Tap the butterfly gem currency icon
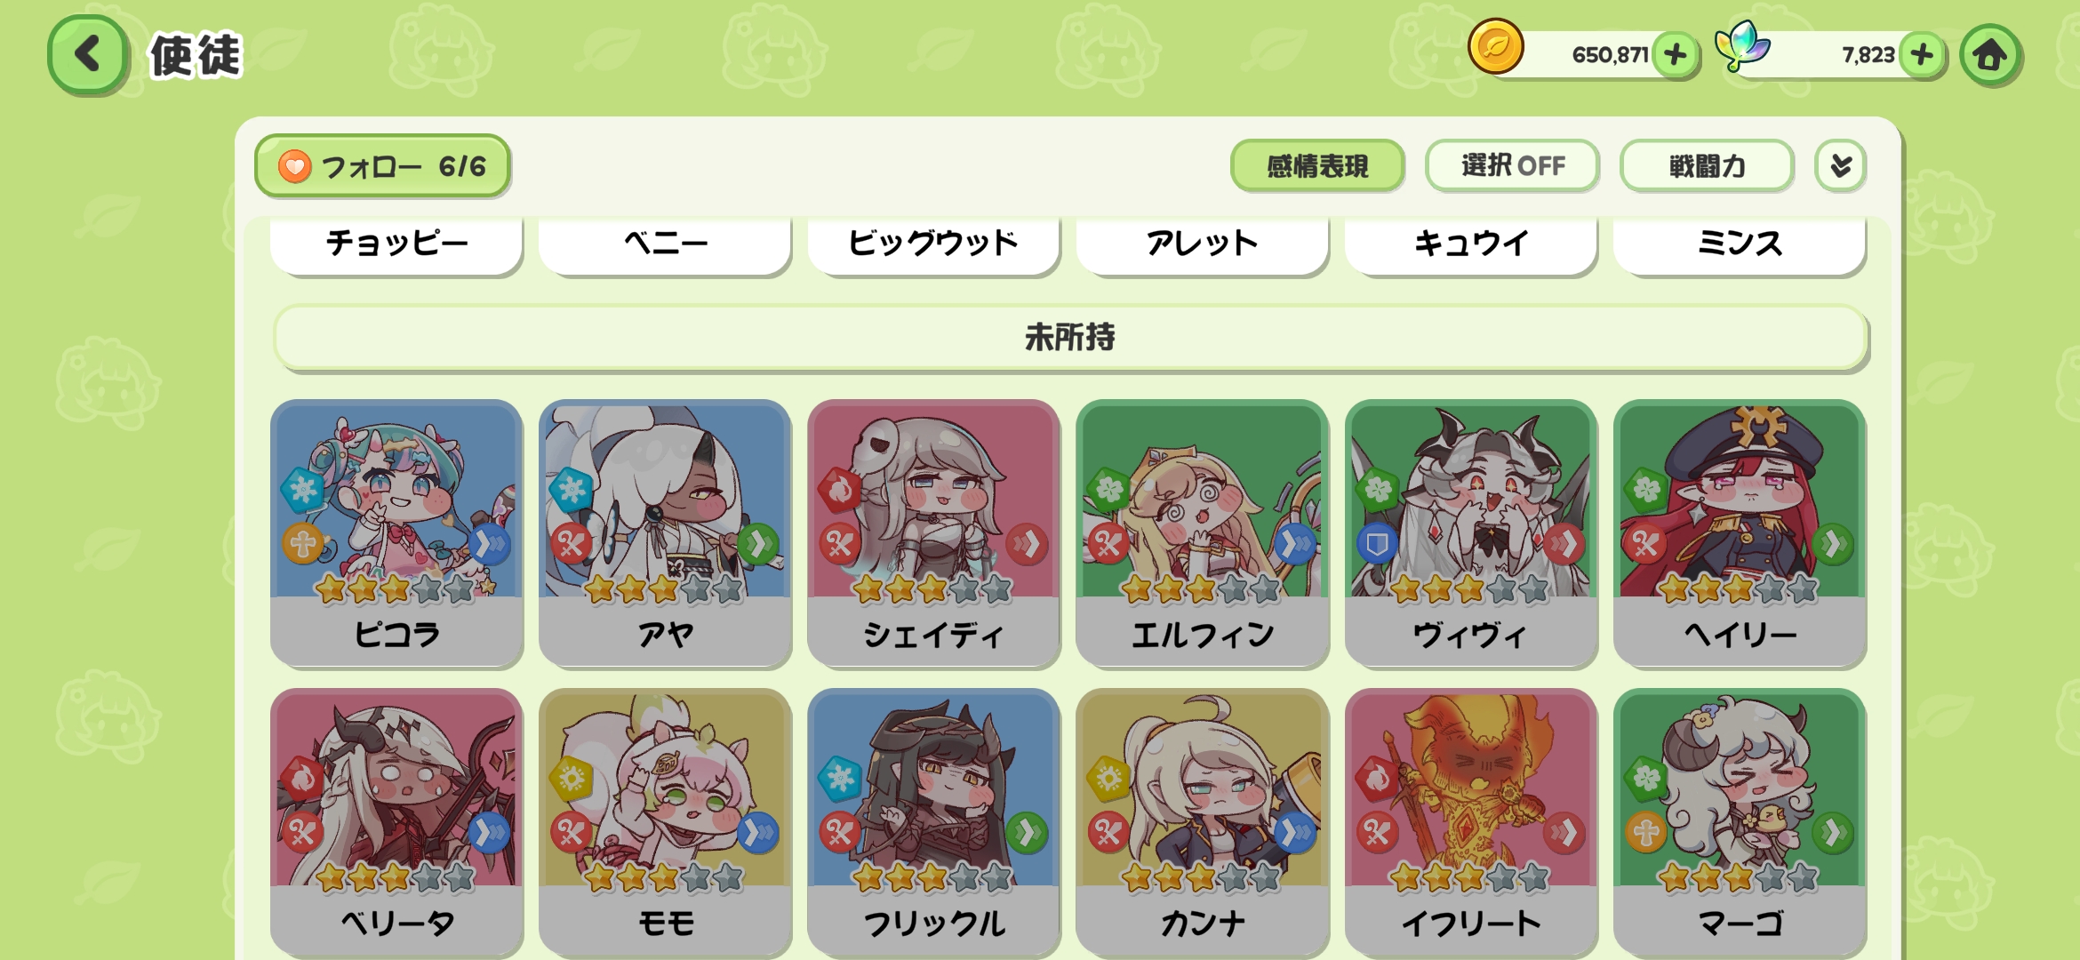This screenshot has height=960, width=2080. coord(1742,46)
